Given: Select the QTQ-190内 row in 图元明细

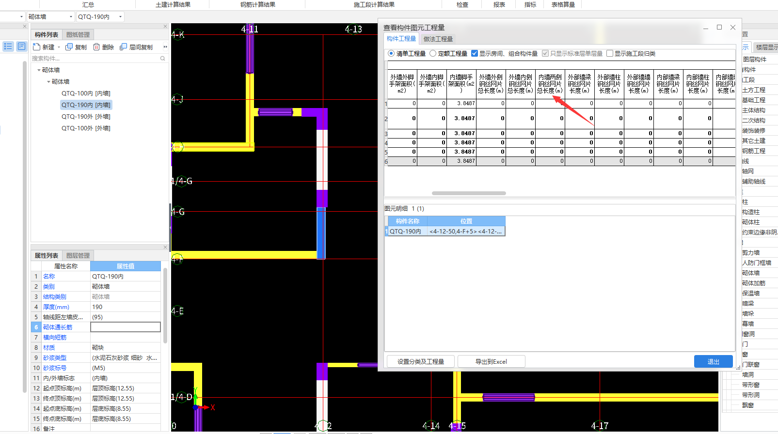Looking at the screenshot, I should (x=445, y=232).
